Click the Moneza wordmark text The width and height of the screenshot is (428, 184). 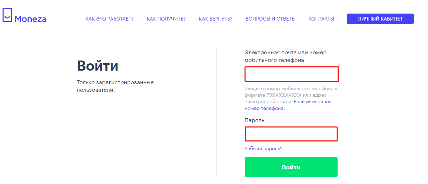pos(30,19)
